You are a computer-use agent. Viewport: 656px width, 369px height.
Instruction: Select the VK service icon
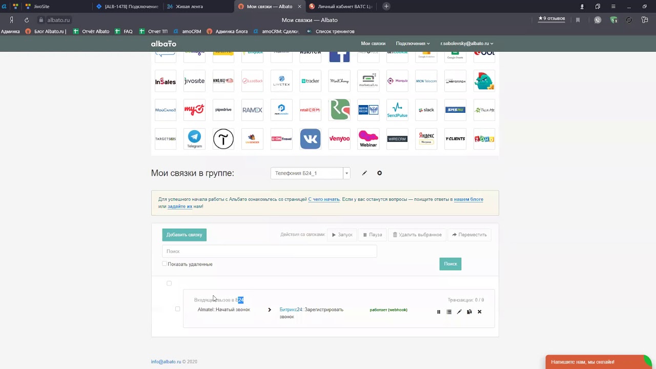coord(310,139)
